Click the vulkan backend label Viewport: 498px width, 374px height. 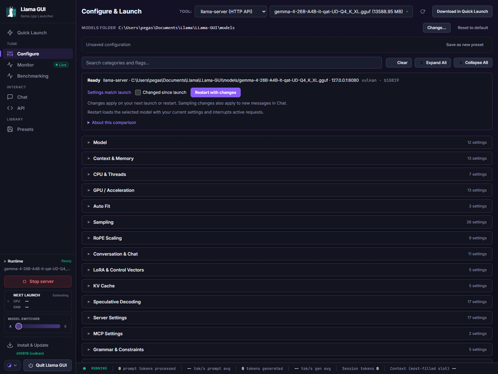click(x=369, y=80)
